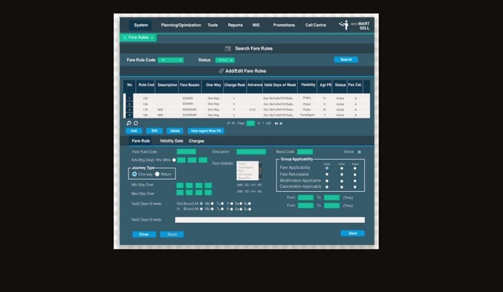The image size is (503, 292).
Task: Switch to the Validity Date tab
Action: 172,141
